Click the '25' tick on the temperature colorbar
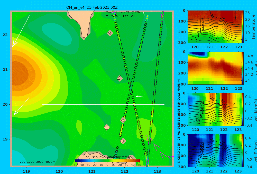Viewport: 257px width, 174px height. 247,13
